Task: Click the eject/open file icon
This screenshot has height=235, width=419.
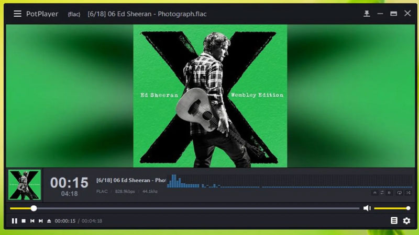Action: click(49, 221)
